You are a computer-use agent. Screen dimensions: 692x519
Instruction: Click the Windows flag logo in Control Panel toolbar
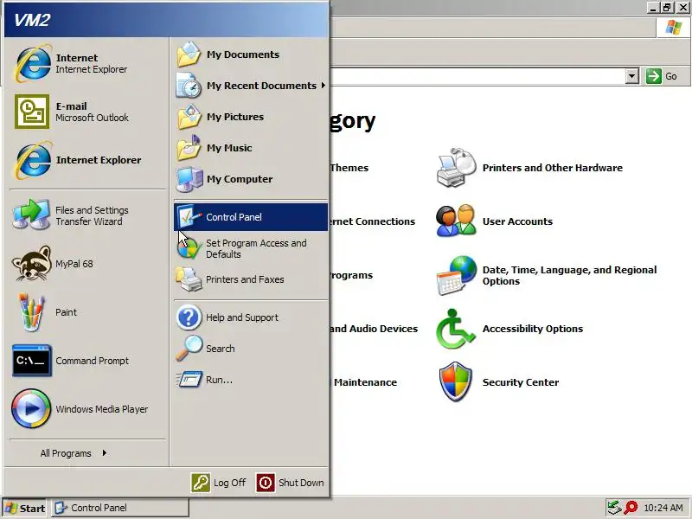674,28
